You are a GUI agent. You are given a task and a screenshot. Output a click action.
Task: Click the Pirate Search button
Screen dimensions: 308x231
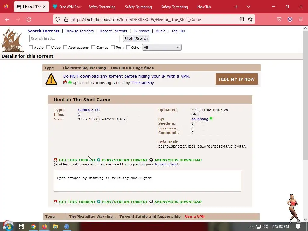coord(136,39)
